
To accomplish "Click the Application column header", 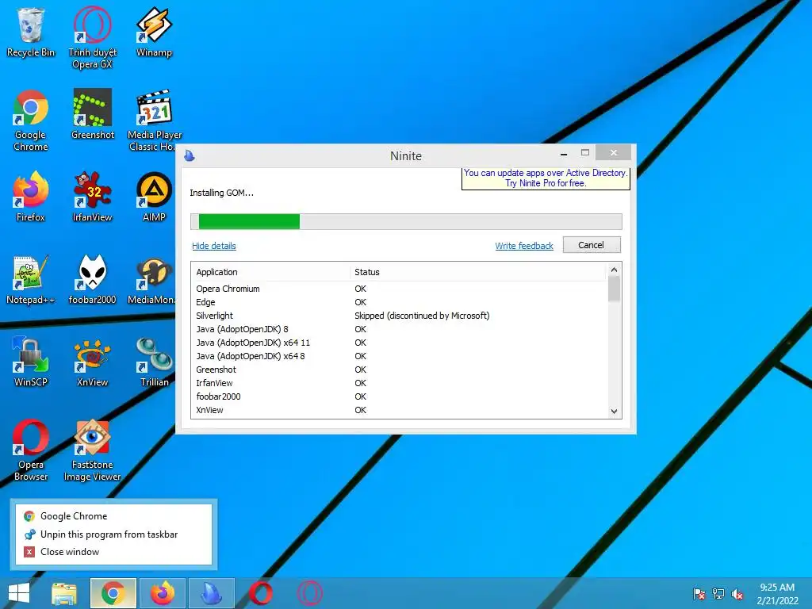I will click(x=271, y=272).
